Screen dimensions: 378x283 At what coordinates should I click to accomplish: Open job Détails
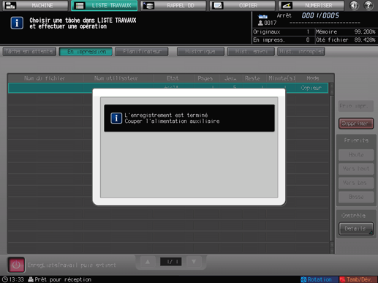[356, 229]
